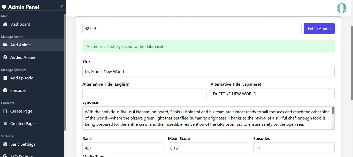Click the Admin Panel cube logo icon

click(4, 7)
